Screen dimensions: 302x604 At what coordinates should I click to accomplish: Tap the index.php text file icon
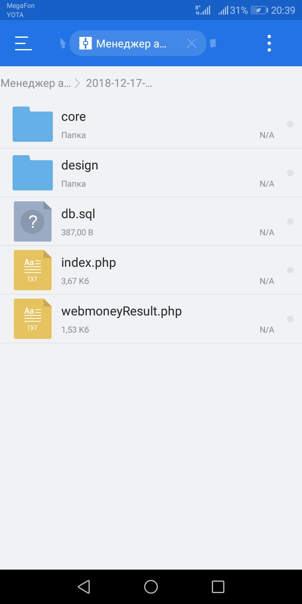click(33, 270)
